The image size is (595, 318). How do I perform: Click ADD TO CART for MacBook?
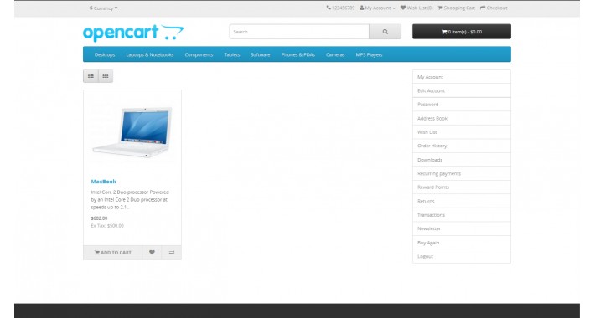[112, 253]
